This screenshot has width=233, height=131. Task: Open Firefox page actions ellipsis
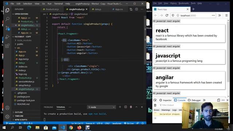tap(213, 15)
